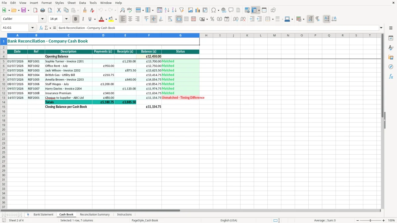Open the Select Function sum dropdown
Screen dimensions: 397x223
pyautogui.click(x=50, y=28)
